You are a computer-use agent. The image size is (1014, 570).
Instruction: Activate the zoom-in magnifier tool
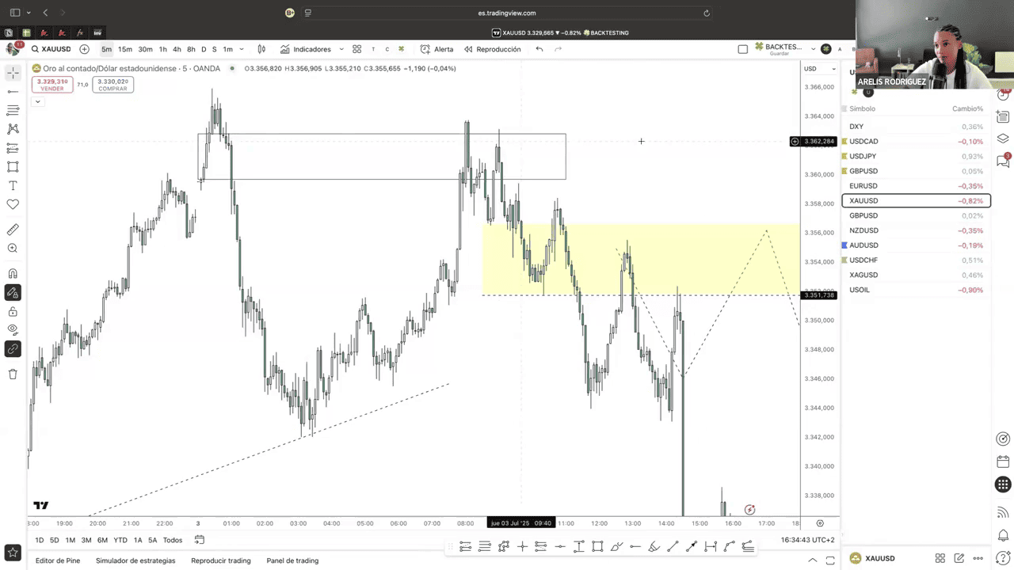(13, 249)
